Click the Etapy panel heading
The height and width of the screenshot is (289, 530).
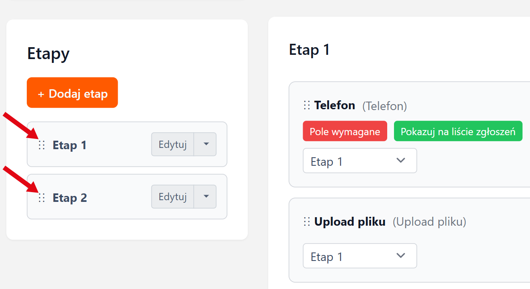(48, 54)
